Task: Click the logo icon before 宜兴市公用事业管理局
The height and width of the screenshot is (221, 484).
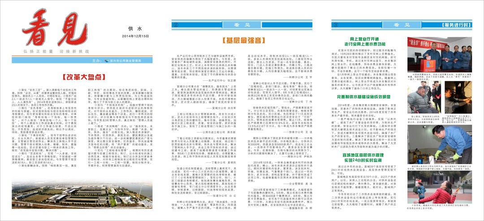Action: point(107,61)
